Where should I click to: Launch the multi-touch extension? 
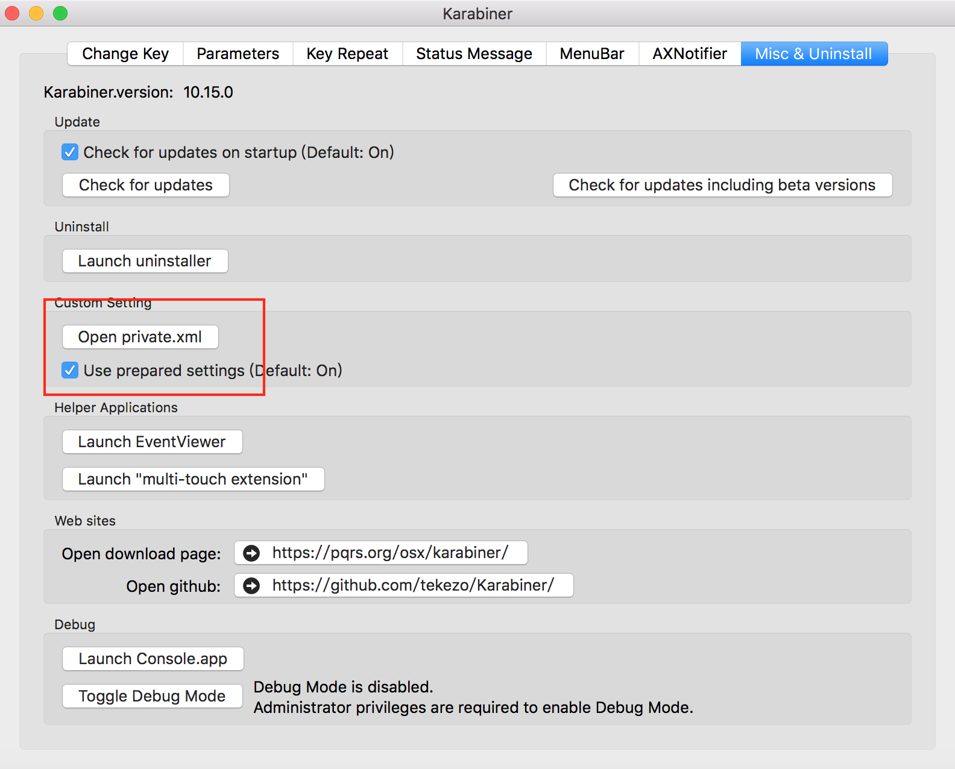pyautogui.click(x=193, y=479)
